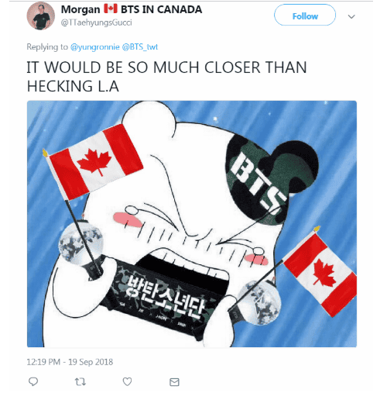380x393 pixels.
Task: Click the upper-left Canadian flag in the image
Action: 94,161
